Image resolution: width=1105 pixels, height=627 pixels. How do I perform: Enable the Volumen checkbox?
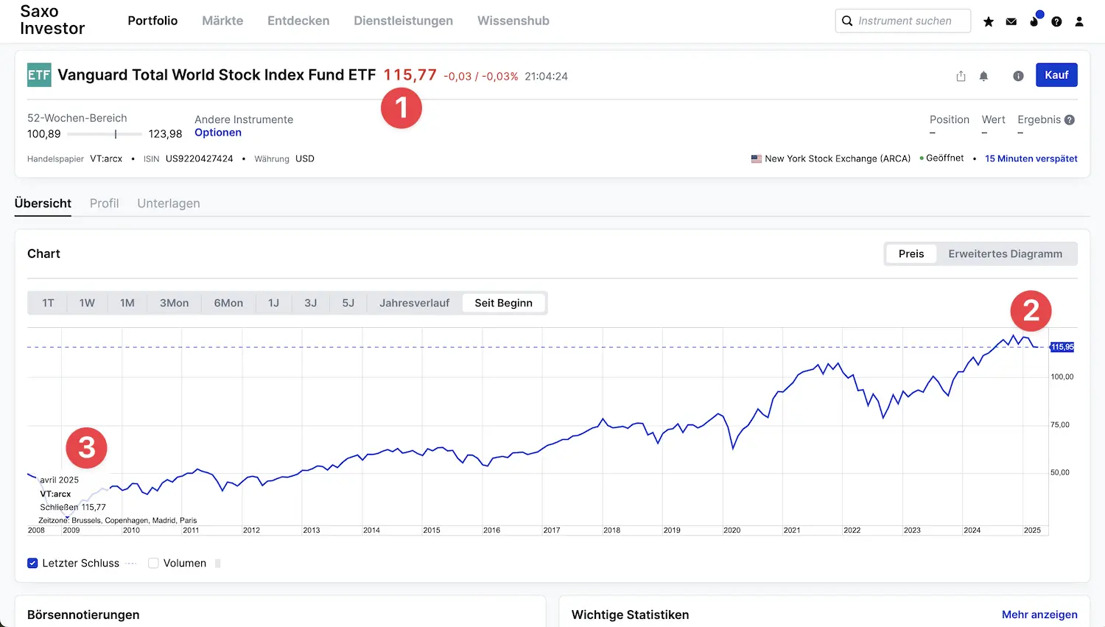coord(153,563)
